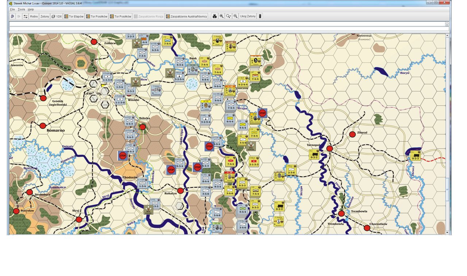The width and height of the screenshot is (467, 276).
Task: Click the Stryj city red marker
Action: 79,220
